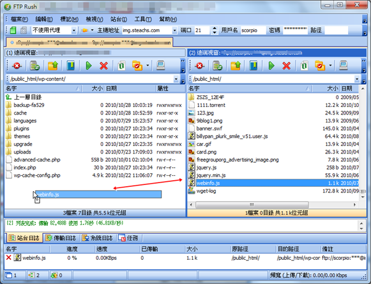Click the right pane green transfer arrow
Viewport: 371px width, 284px height.
pos(271,66)
